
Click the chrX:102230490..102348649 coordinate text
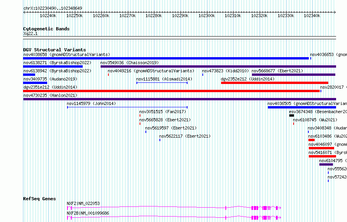[53, 8]
